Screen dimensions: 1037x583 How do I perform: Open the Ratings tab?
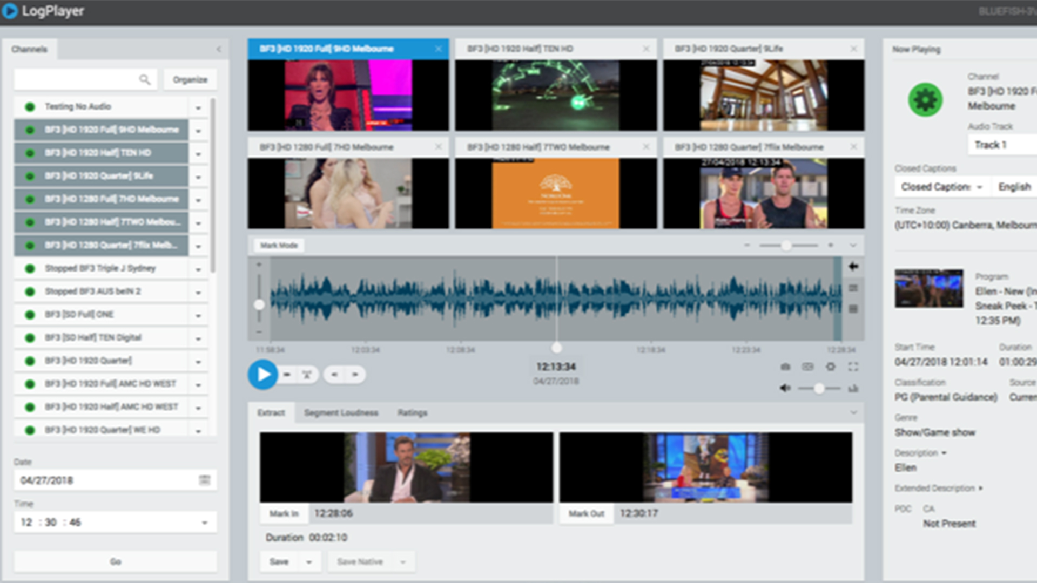click(x=412, y=413)
